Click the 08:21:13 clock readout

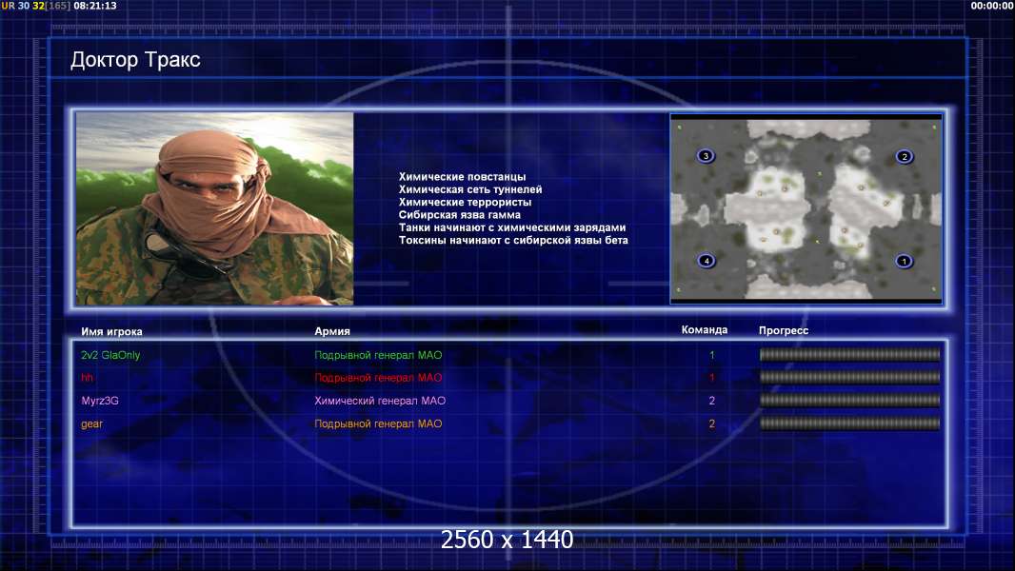(95, 6)
